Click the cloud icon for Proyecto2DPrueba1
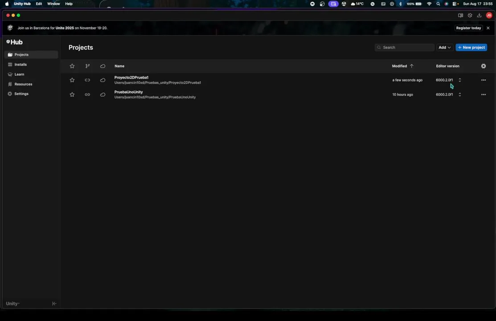The height and width of the screenshot is (321, 496). [x=103, y=80]
